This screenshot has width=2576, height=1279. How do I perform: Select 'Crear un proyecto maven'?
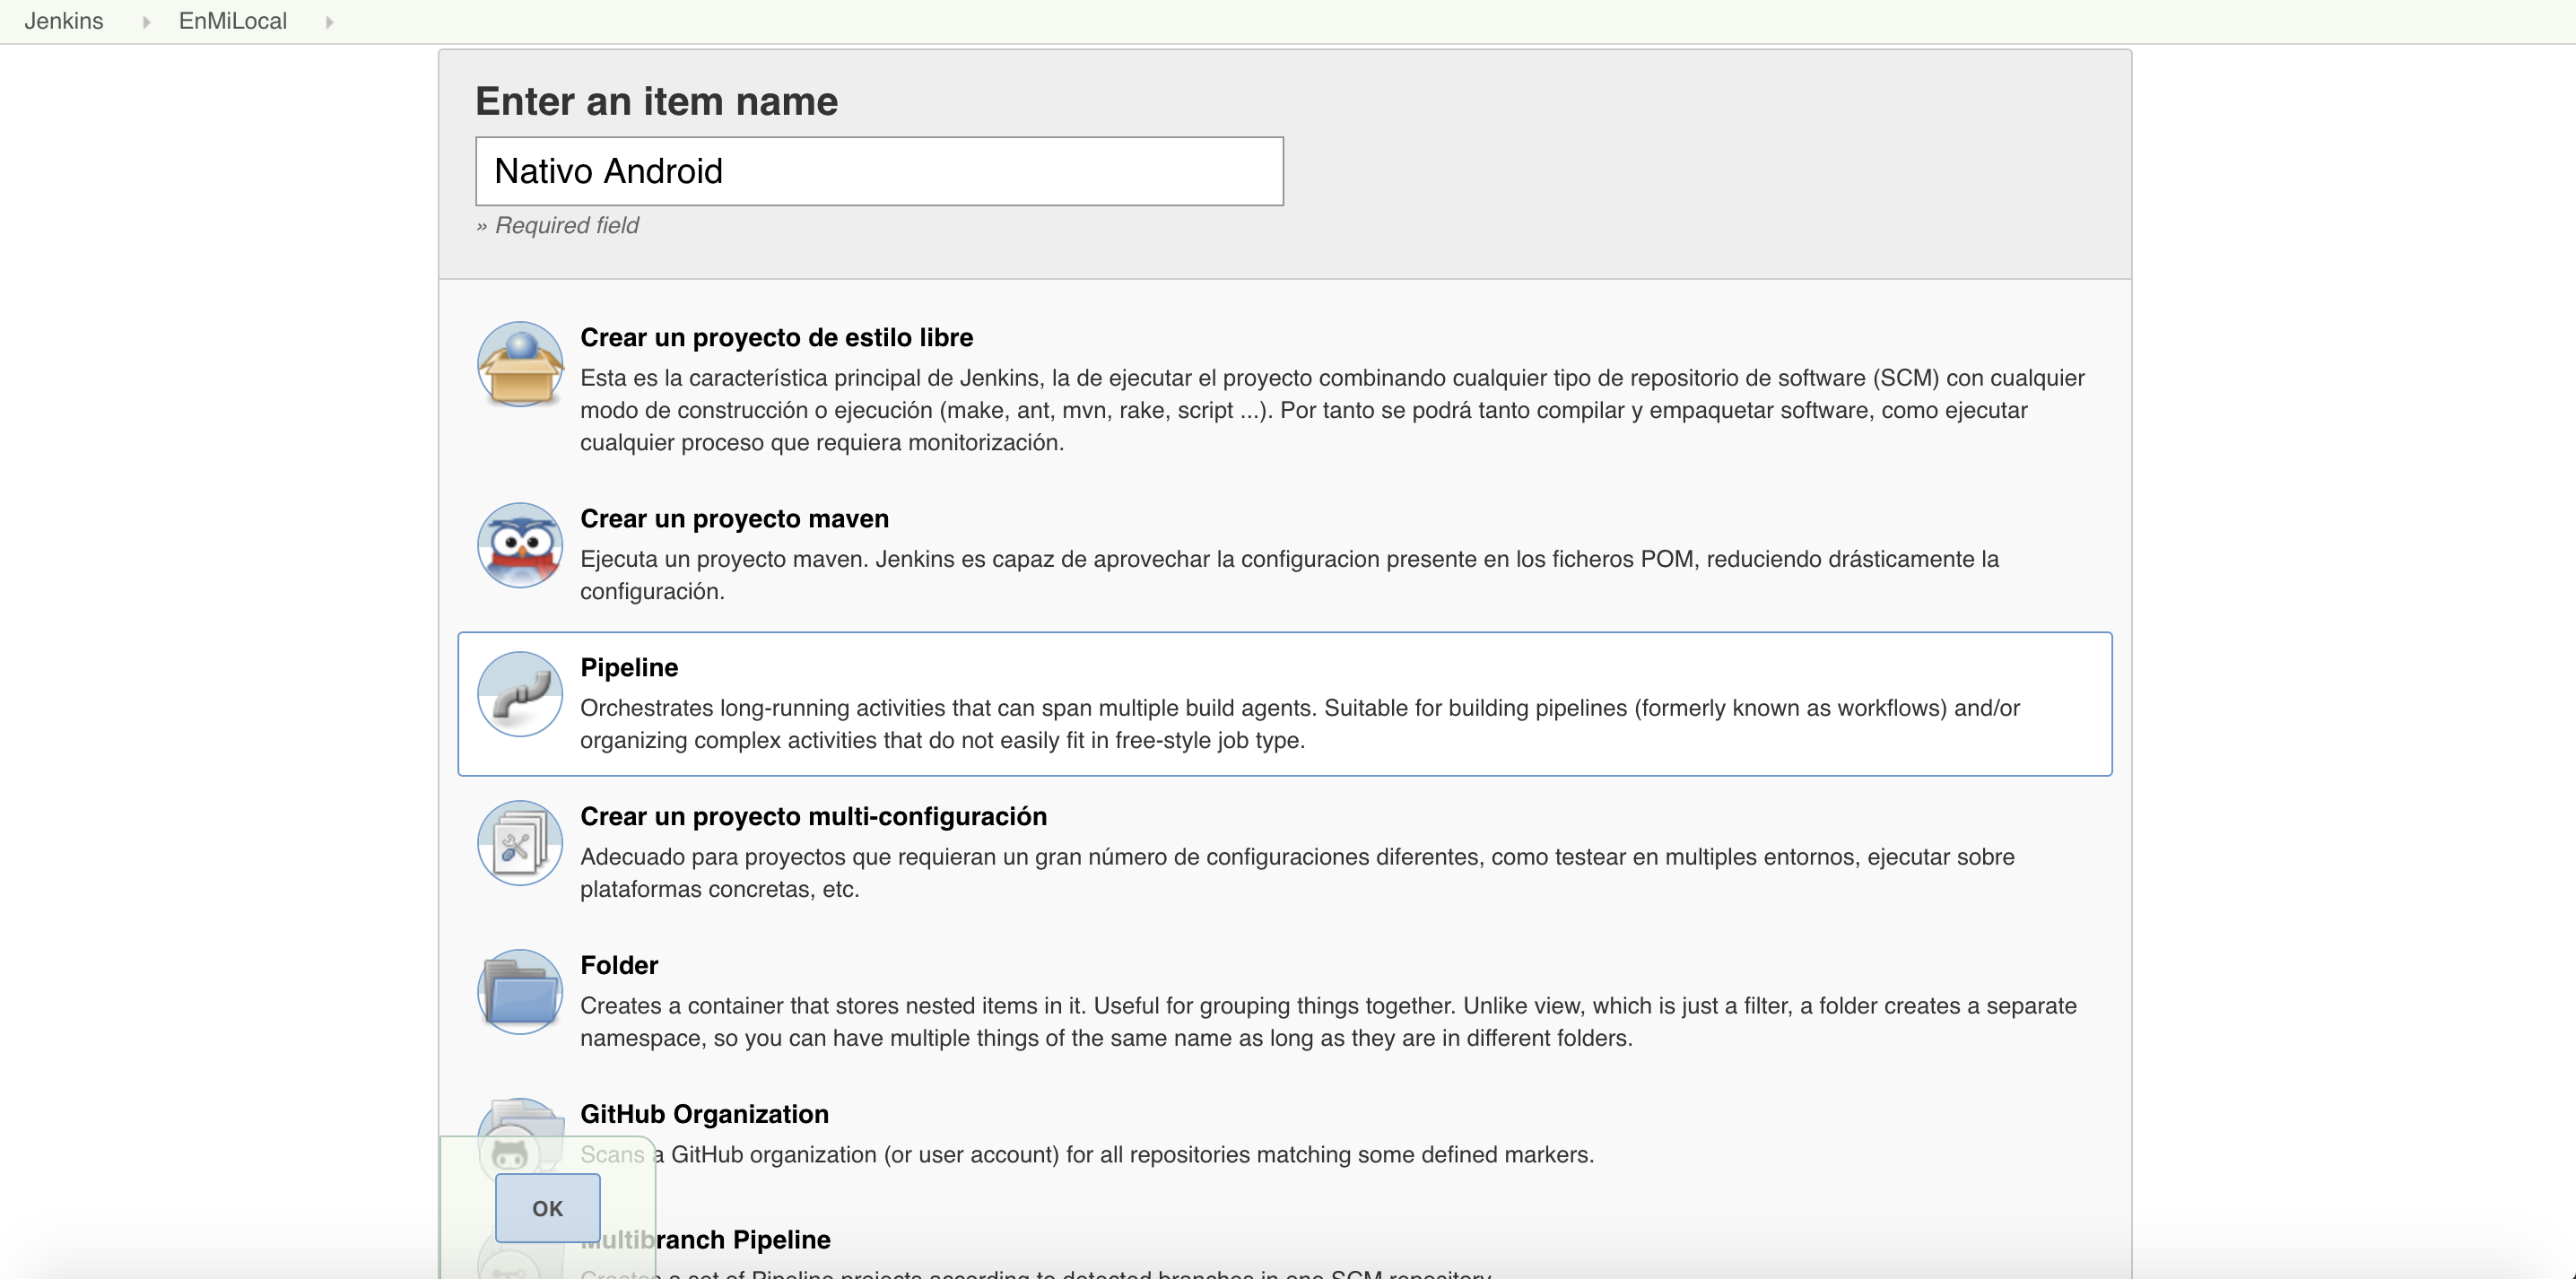point(734,519)
